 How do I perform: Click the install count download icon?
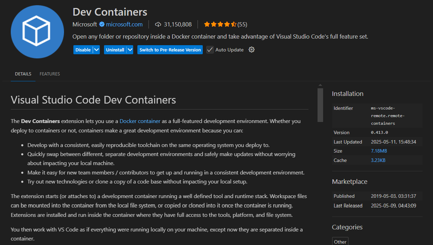(x=158, y=24)
